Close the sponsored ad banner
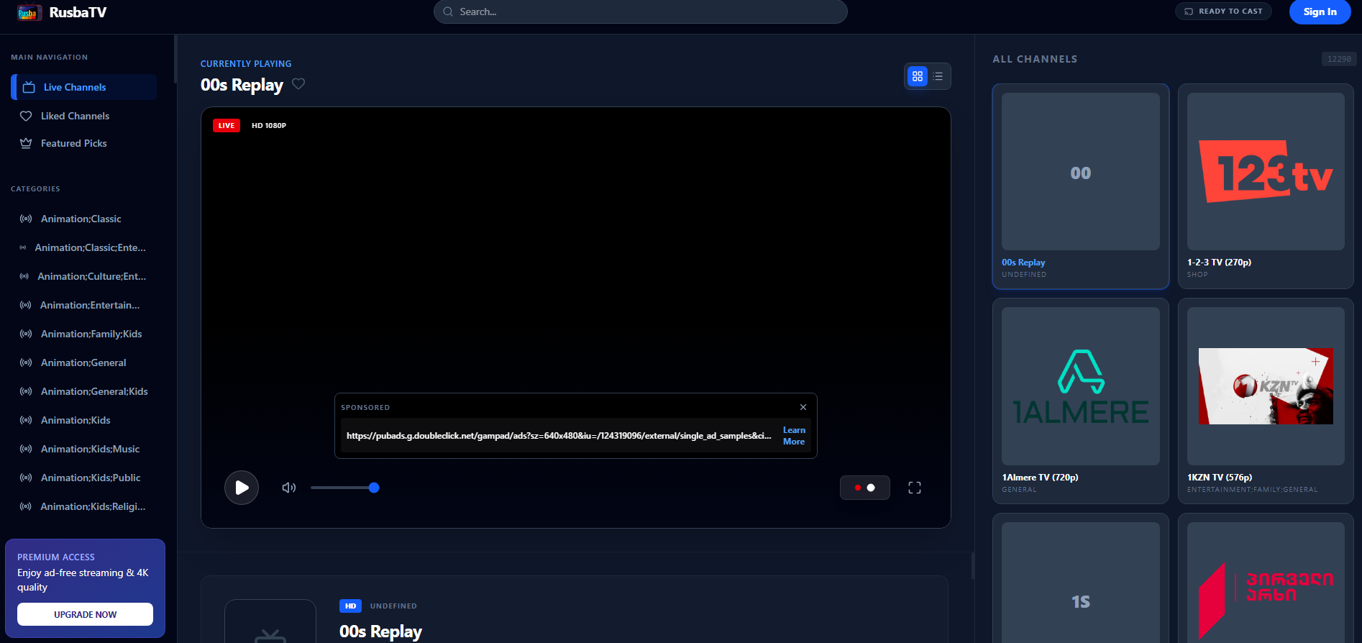Viewport: 1362px width, 643px height. [803, 407]
